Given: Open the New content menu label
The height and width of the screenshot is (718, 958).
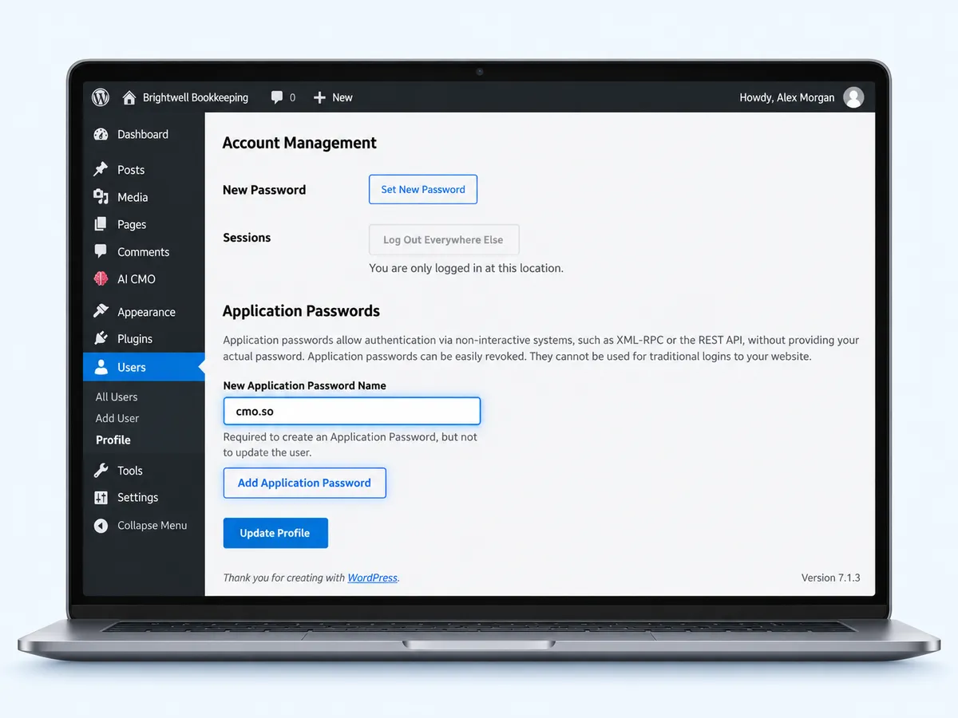Looking at the screenshot, I should 342,97.
